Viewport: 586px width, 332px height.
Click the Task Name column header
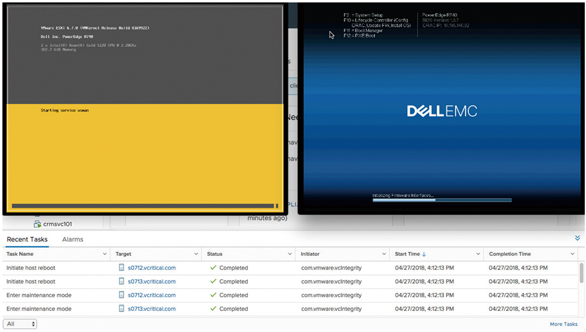point(20,254)
